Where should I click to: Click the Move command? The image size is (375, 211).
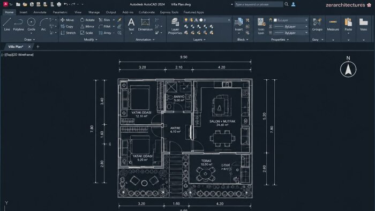tap(67, 20)
